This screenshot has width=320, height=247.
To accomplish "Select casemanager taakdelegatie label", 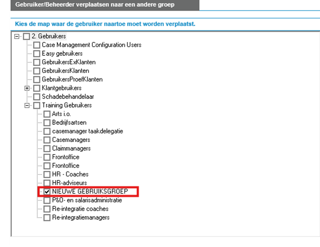I will pyautogui.click(x=87, y=131).
